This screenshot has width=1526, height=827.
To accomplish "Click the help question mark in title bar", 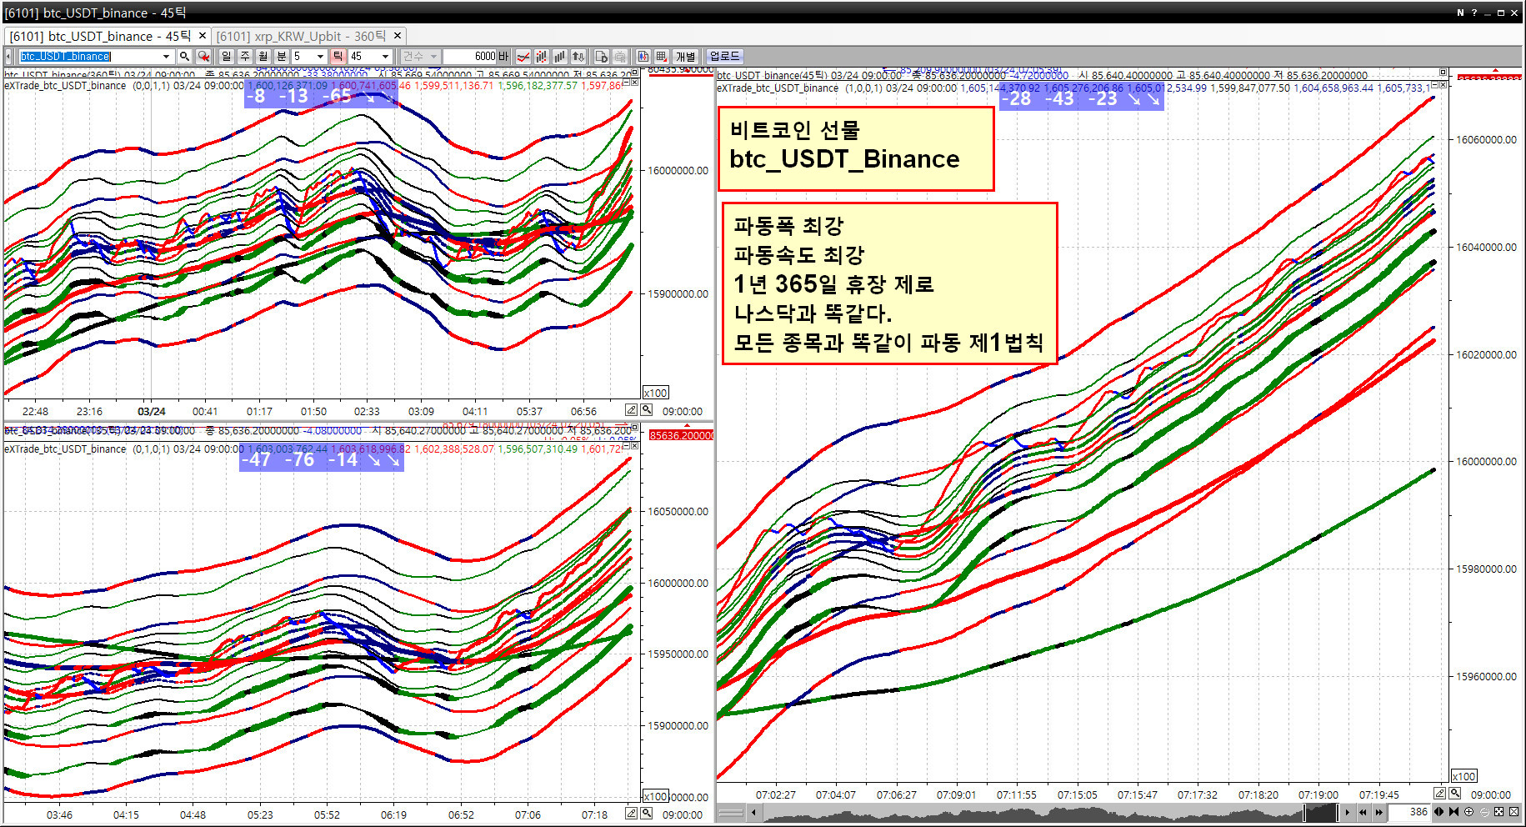I will (1473, 13).
